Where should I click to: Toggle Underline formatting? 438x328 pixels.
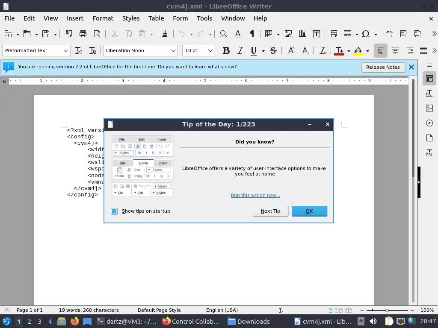254,50
